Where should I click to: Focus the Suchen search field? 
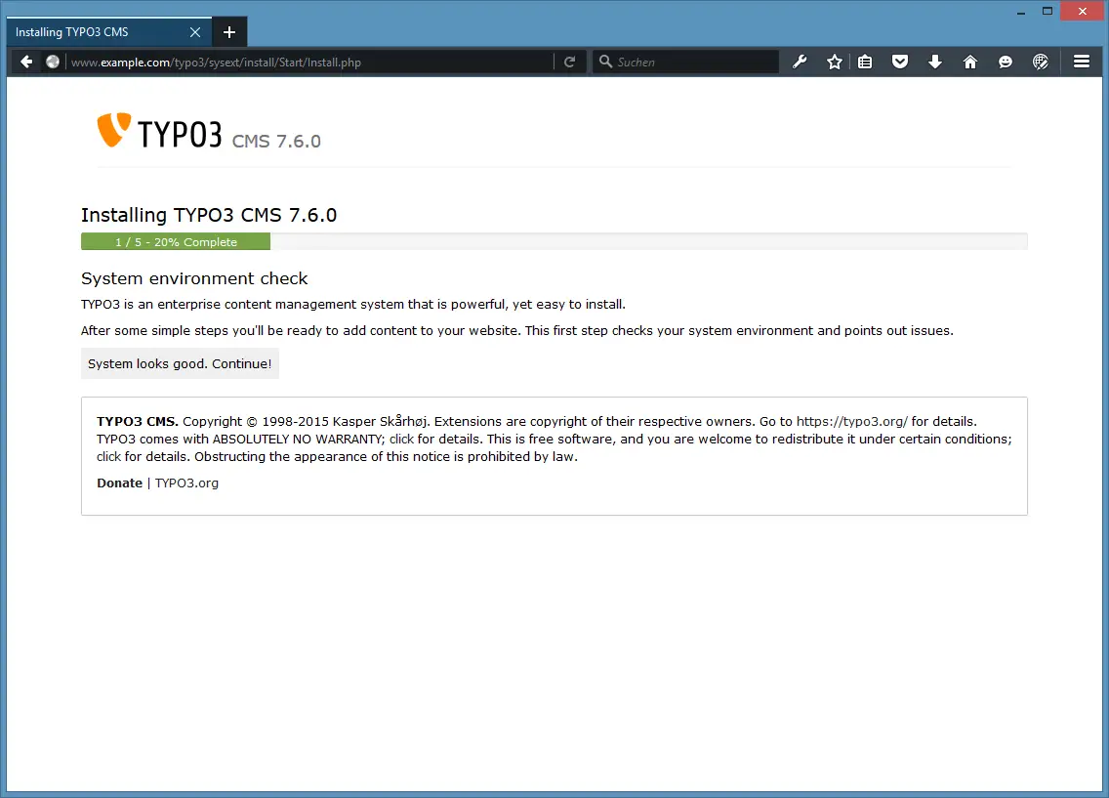(685, 63)
